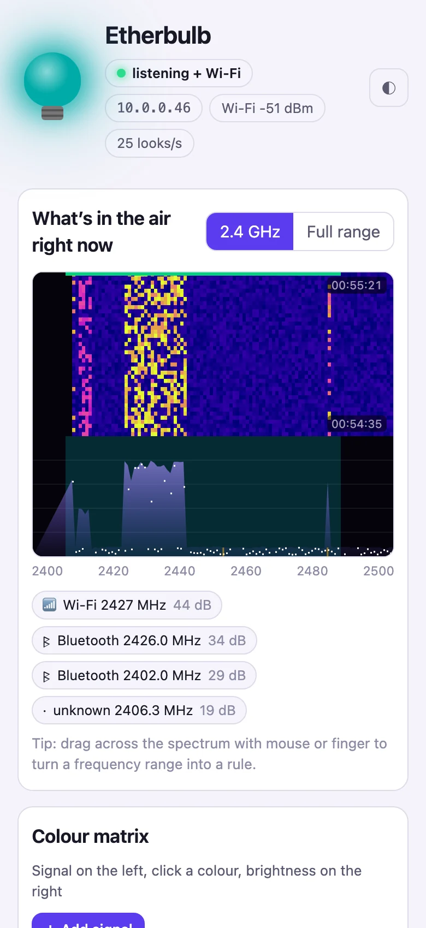Click the 2400 frequency axis label
Viewport: 426px width, 928px height.
48,571
